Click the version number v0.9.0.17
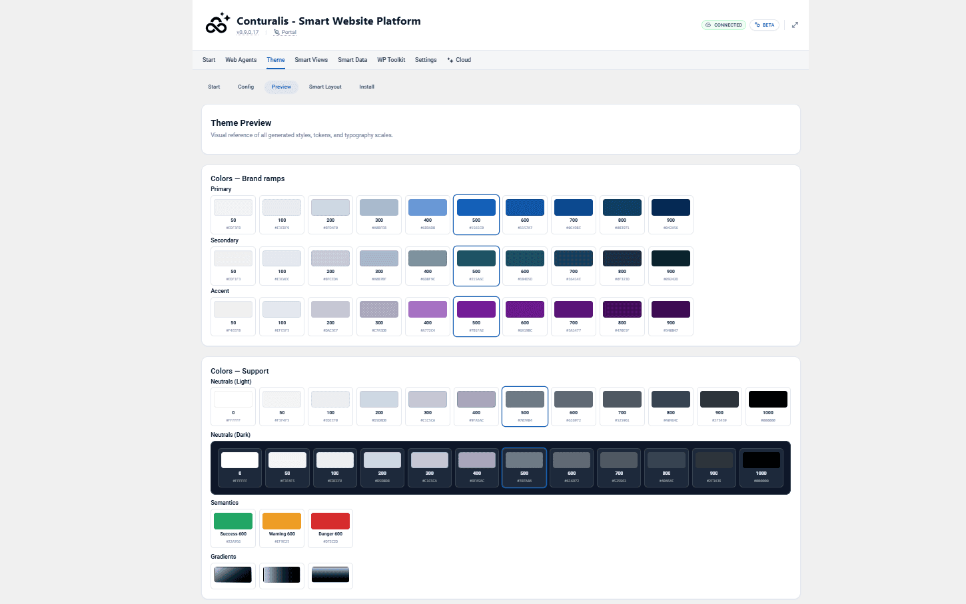Viewport: 966px width, 604px height. (x=247, y=32)
